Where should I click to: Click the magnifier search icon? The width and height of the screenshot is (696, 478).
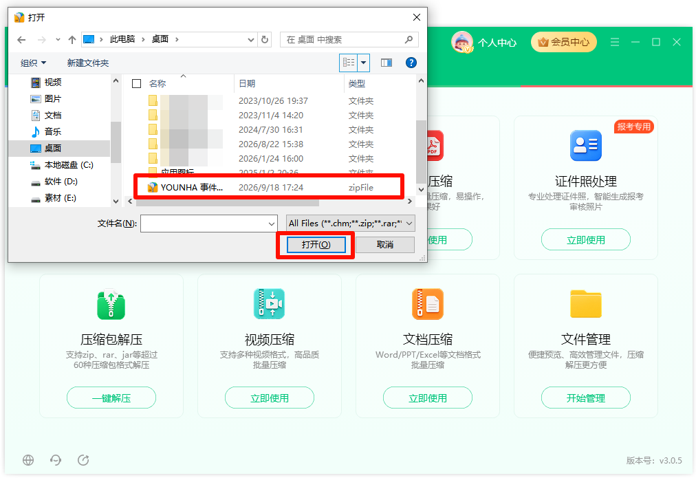409,39
